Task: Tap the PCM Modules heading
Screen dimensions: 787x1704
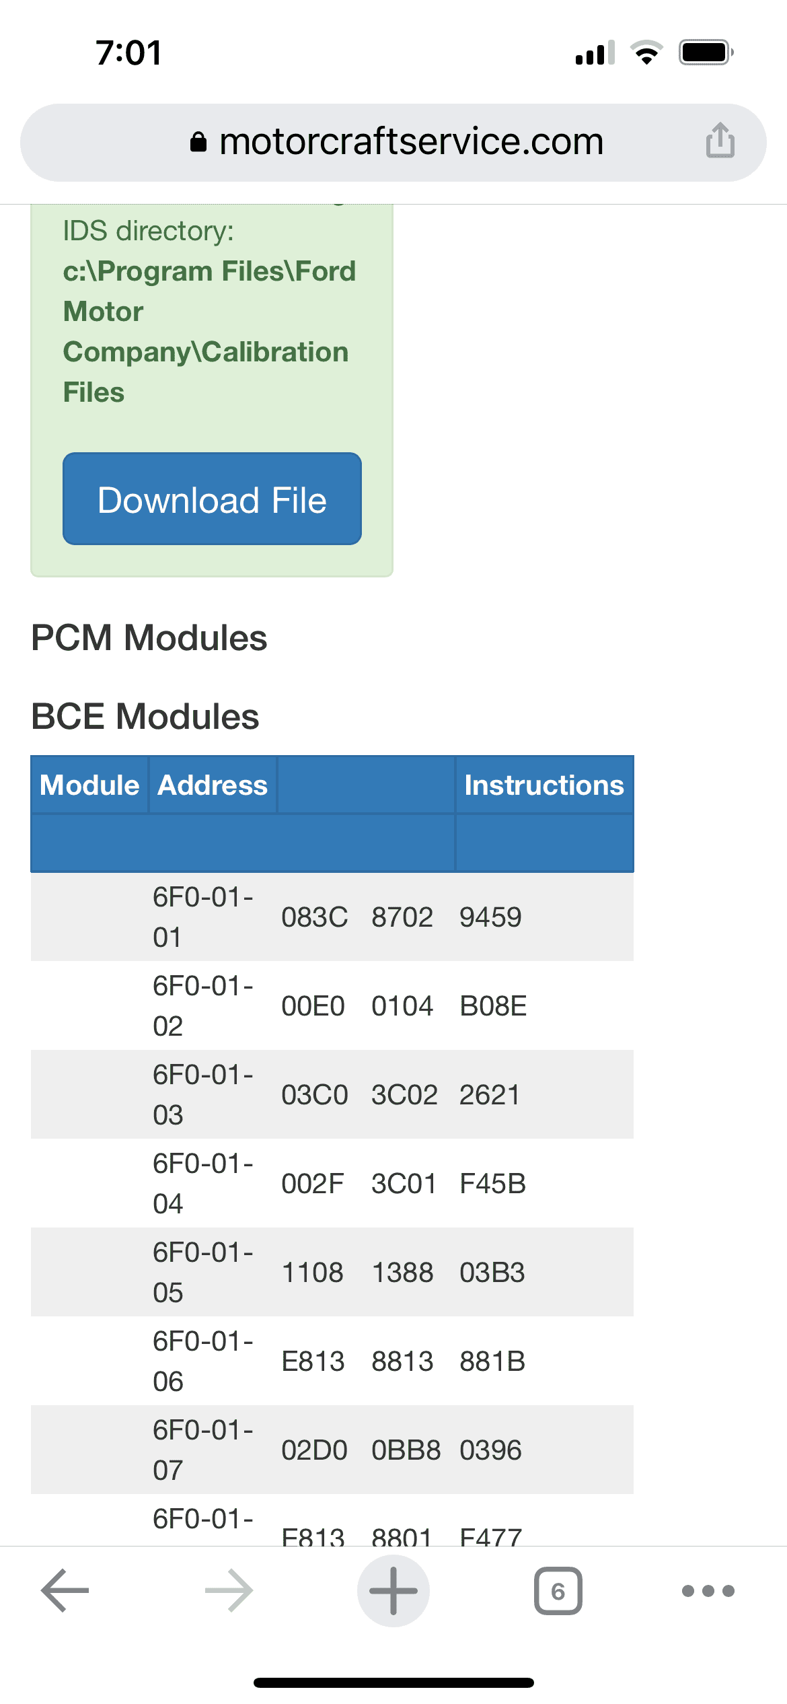Action: (149, 637)
